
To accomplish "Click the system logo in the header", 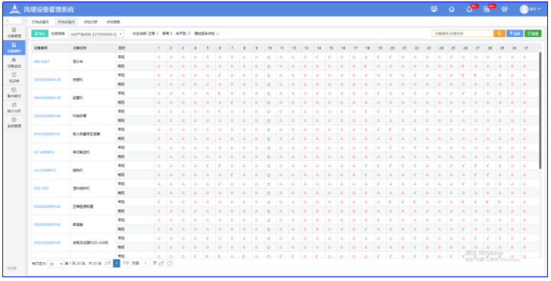I will coord(14,9).
